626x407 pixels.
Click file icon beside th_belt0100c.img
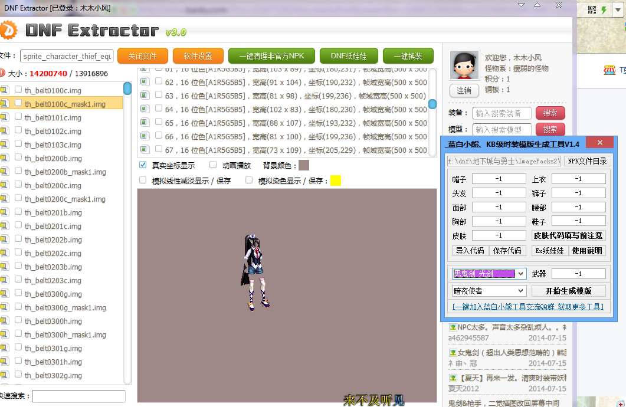pos(4,90)
